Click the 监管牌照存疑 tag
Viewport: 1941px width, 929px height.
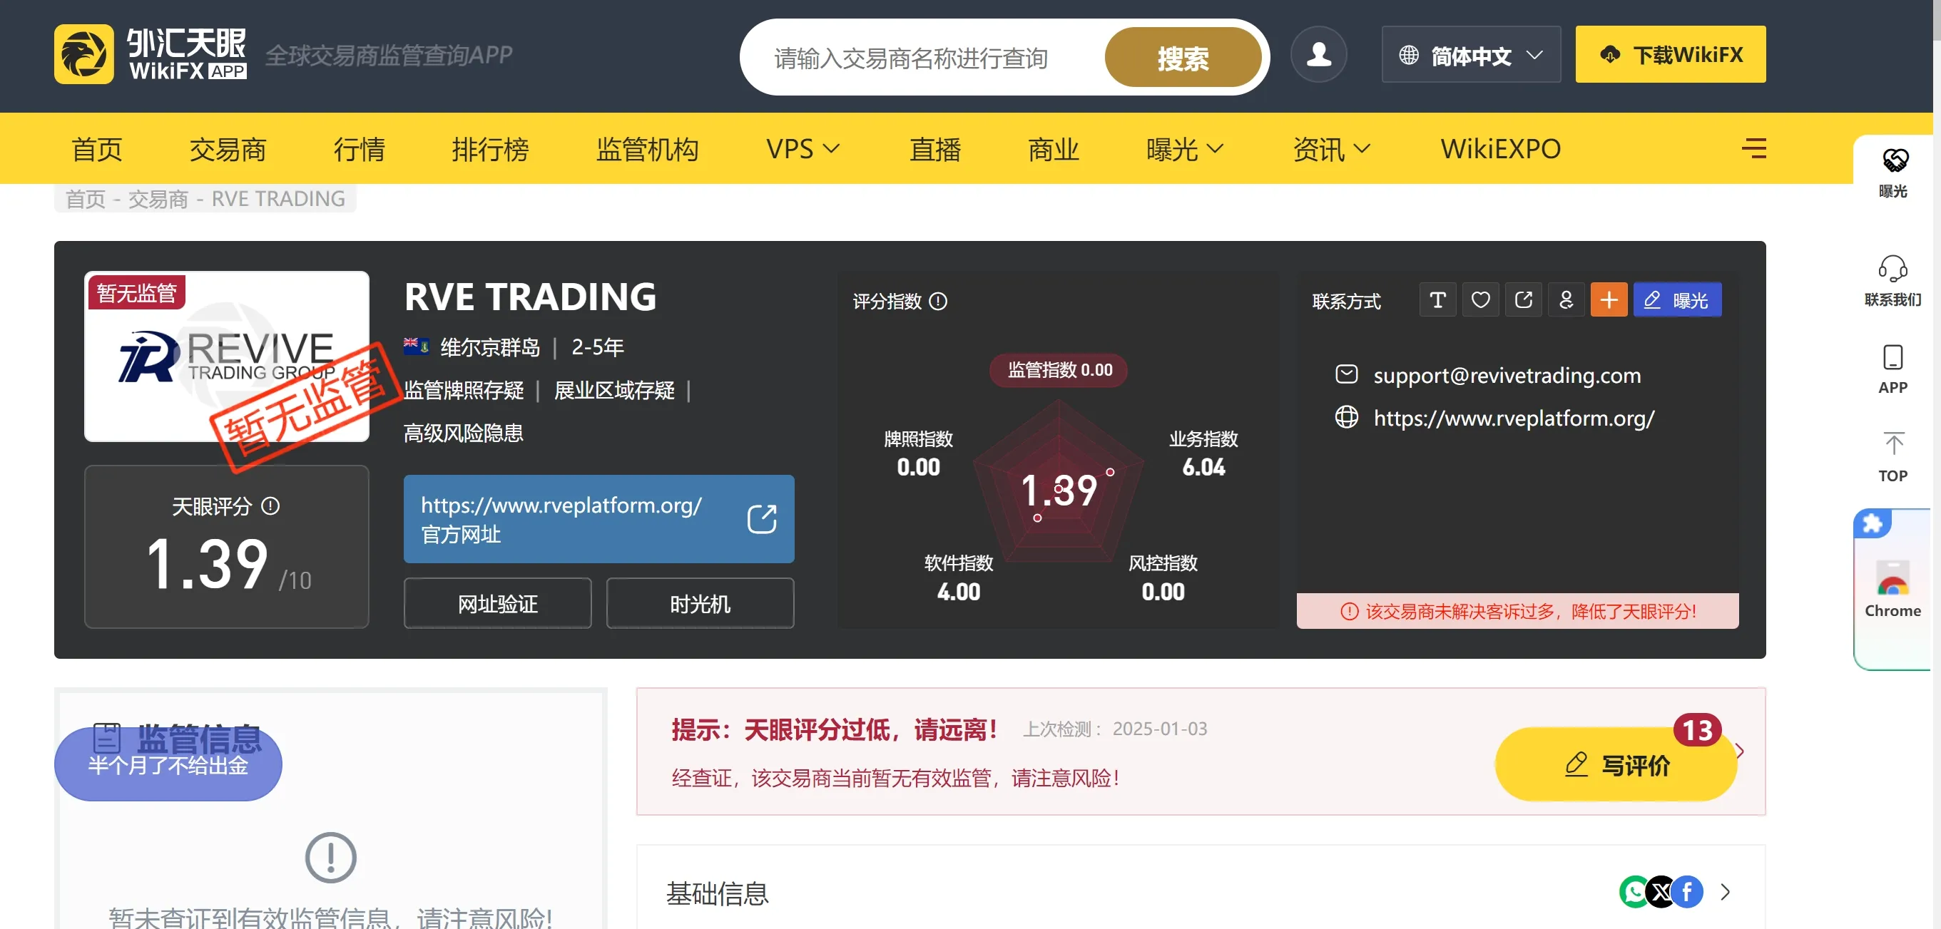pos(464,390)
